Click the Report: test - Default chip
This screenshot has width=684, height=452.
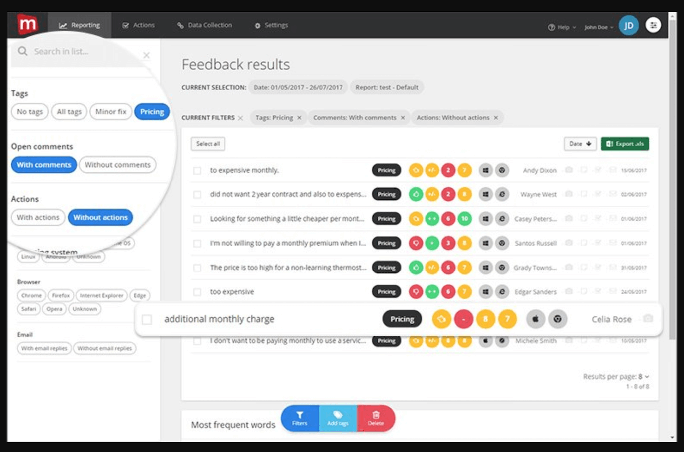coord(387,87)
